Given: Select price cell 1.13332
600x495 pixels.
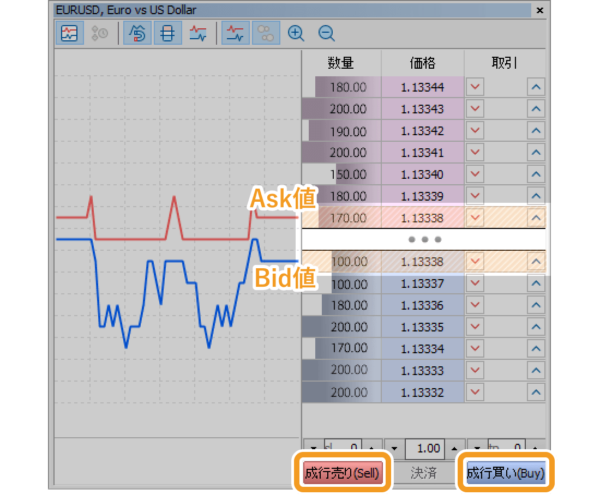Looking at the screenshot, I should tap(422, 393).
